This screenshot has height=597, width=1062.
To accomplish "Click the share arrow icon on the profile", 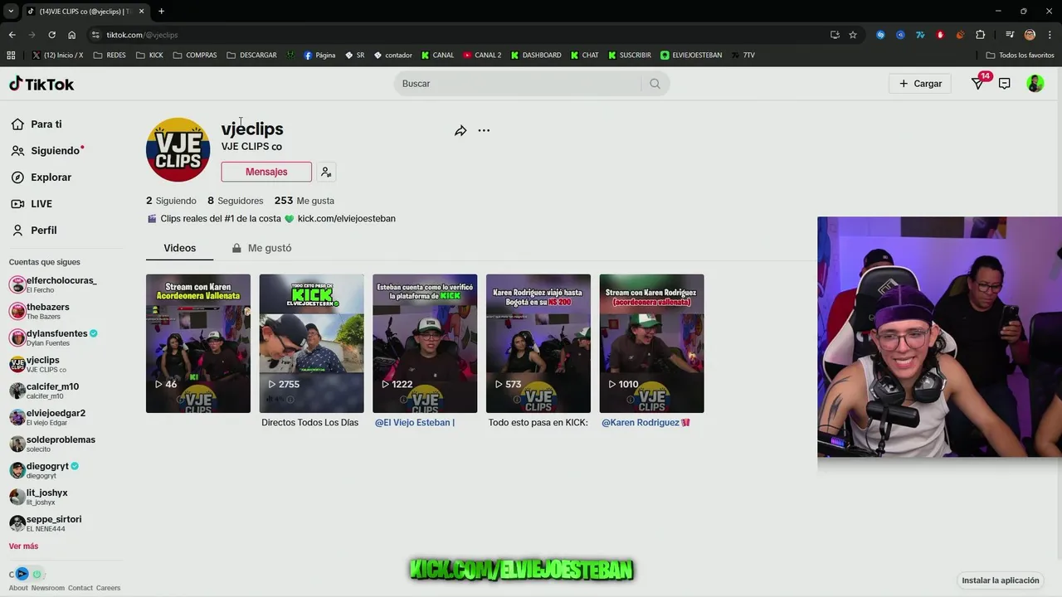I will (x=460, y=130).
